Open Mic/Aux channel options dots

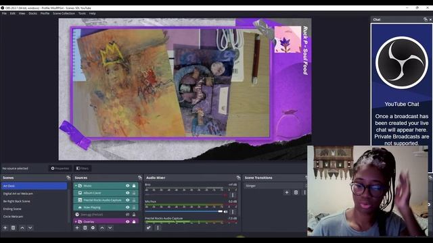tap(233, 211)
